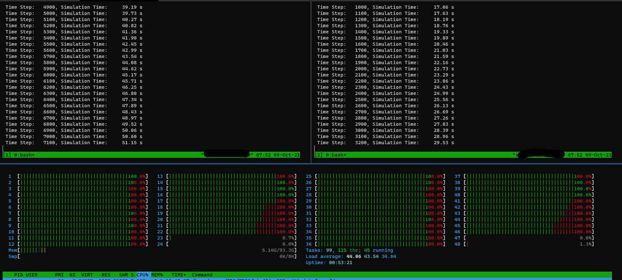Viewport: 622px width, 280px height.
Task: Select tmux window '0:bash*' in pane [2] status bar
Action: point(335,155)
